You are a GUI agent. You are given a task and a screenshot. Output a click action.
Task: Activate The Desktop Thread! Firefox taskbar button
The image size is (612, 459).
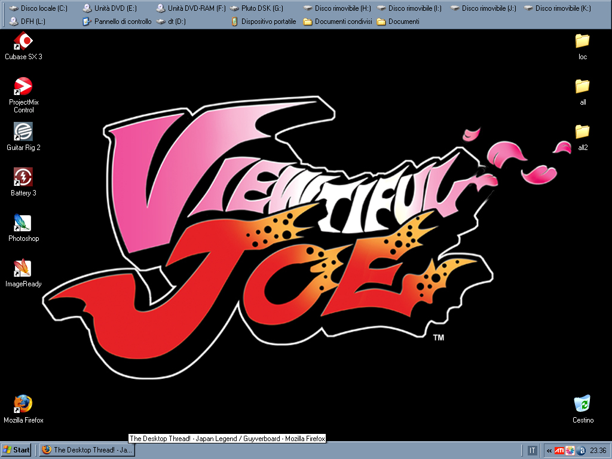coord(87,450)
